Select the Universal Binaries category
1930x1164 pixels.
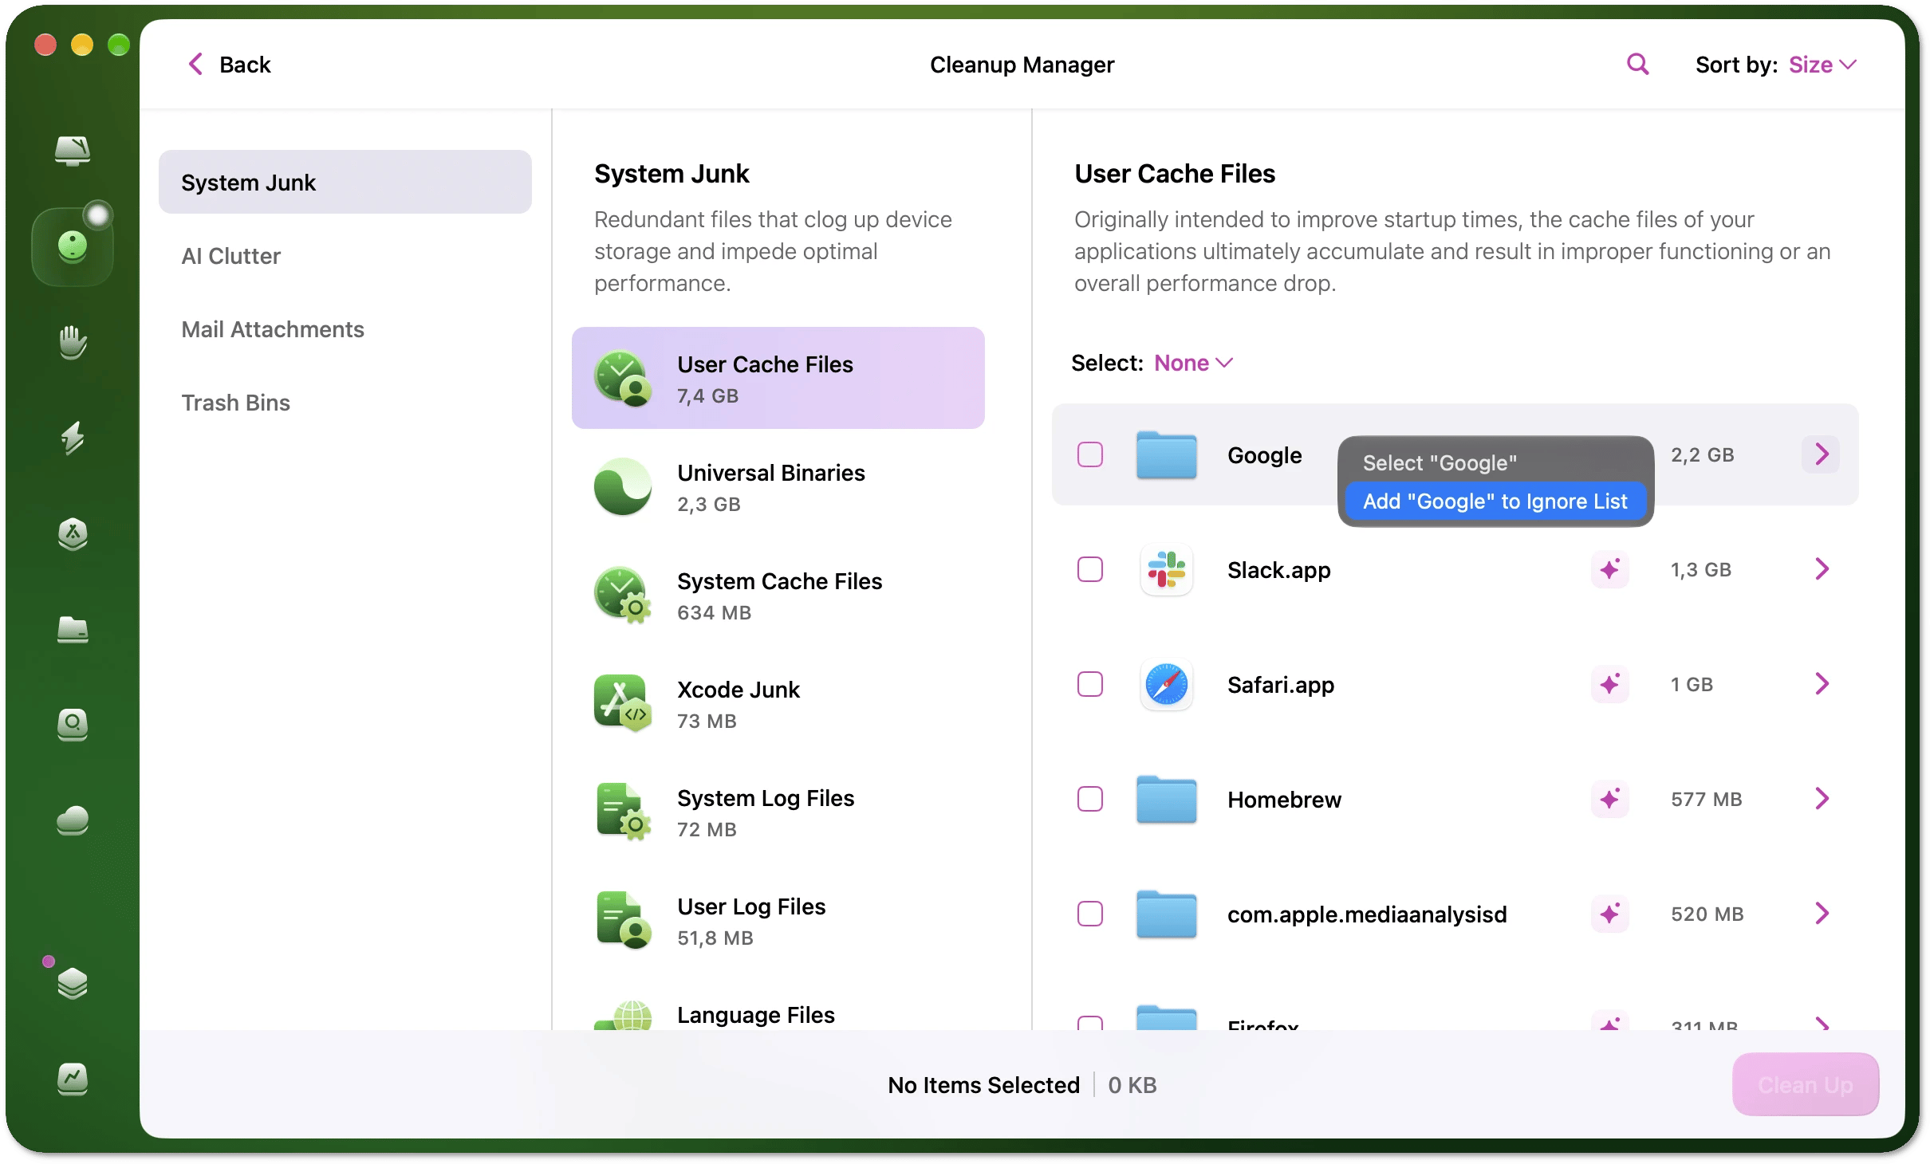[x=778, y=487]
